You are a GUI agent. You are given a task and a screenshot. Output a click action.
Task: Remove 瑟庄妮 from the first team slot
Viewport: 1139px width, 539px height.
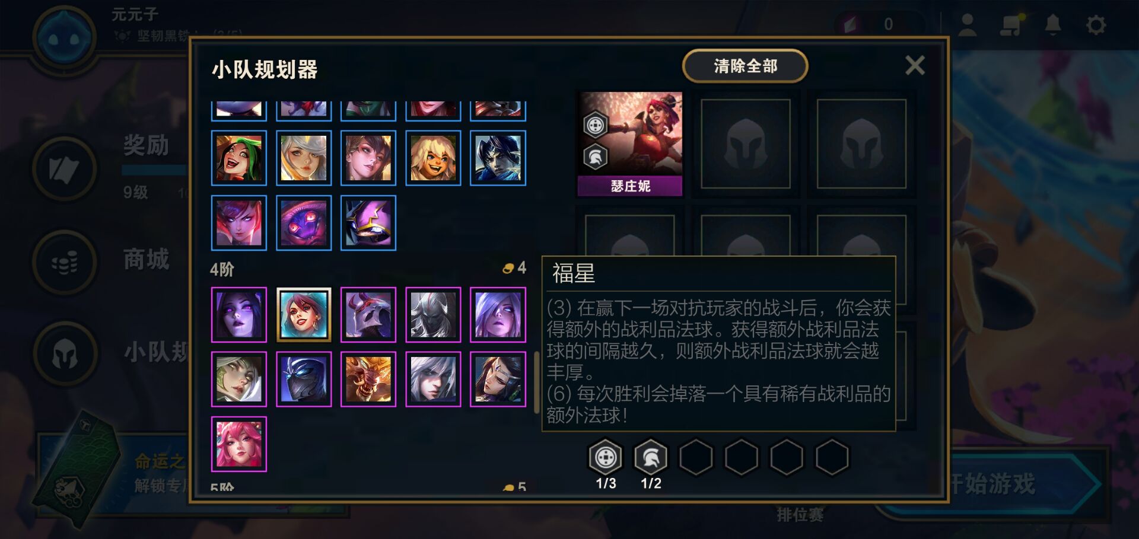click(x=630, y=144)
